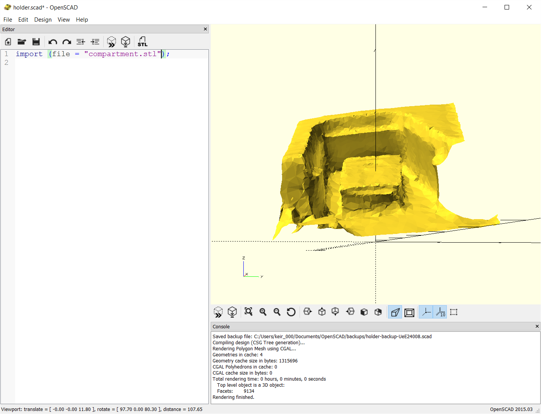Click the "Total rendering time" console line
Image resolution: width=541 pixels, height=414 pixels.
pyautogui.click(x=269, y=379)
